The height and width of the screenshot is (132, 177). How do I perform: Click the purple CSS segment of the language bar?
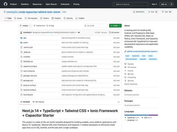(x=153, y=115)
